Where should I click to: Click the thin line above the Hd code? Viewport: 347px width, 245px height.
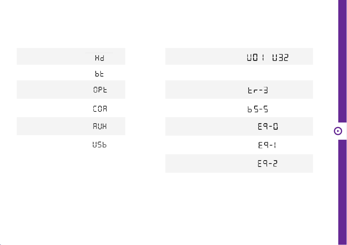coord(99,53)
